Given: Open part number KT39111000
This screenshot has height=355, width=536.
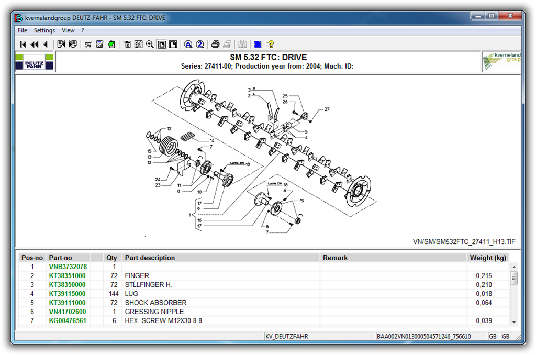Looking at the screenshot, I should tap(68, 303).
